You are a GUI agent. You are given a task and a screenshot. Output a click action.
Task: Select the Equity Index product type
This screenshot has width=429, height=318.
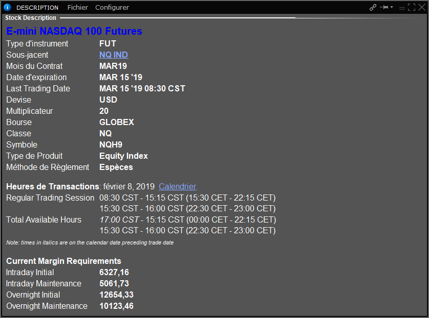123,156
